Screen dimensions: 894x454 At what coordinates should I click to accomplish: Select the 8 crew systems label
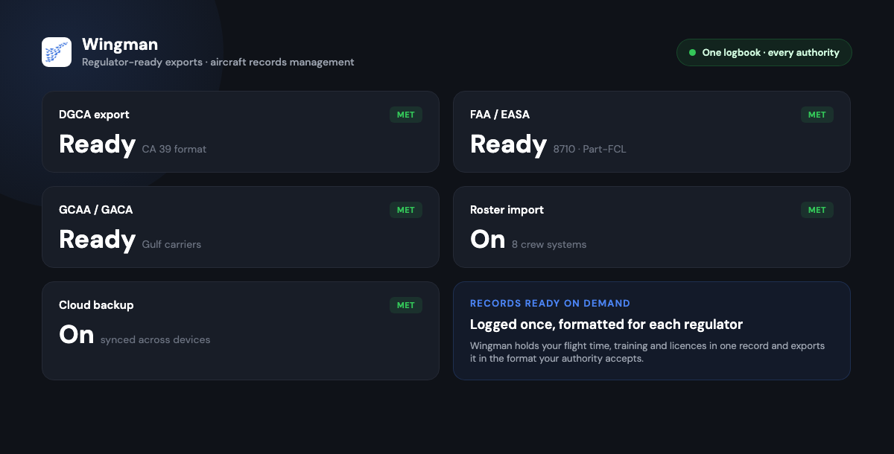(x=549, y=244)
